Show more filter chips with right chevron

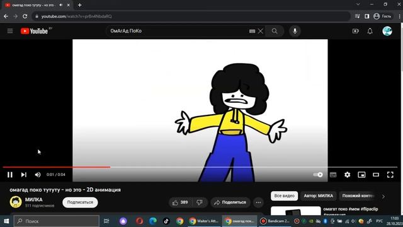pyautogui.click(x=383, y=196)
